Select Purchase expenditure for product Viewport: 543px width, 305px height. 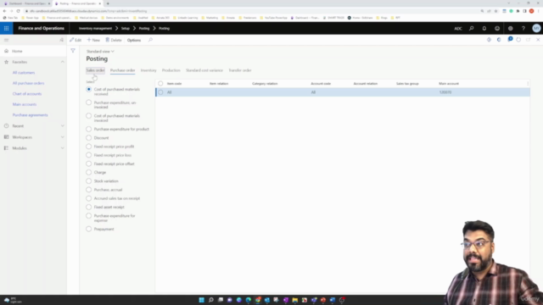click(x=88, y=129)
